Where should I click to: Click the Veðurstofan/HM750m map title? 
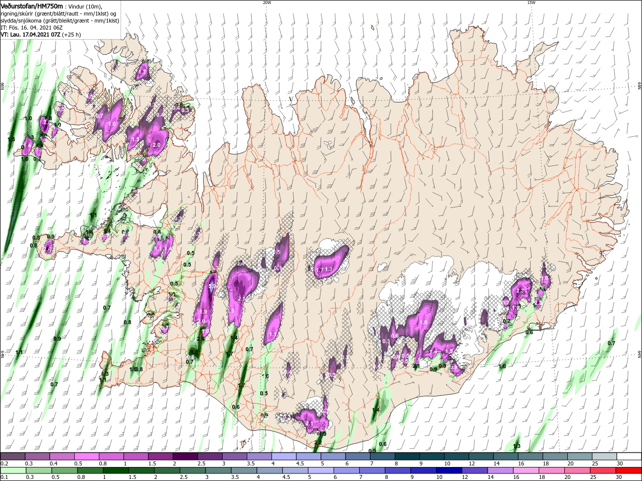(x=32, y=6)
